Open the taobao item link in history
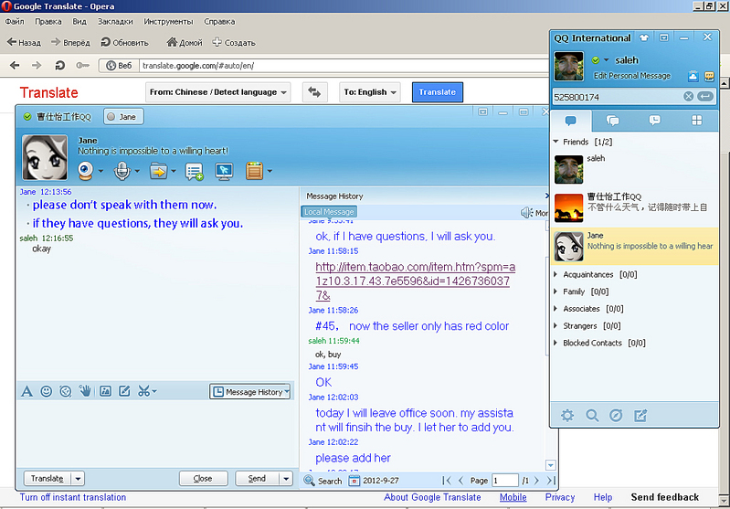Screen dimensions: 730x509 click(x=416, y=281)
